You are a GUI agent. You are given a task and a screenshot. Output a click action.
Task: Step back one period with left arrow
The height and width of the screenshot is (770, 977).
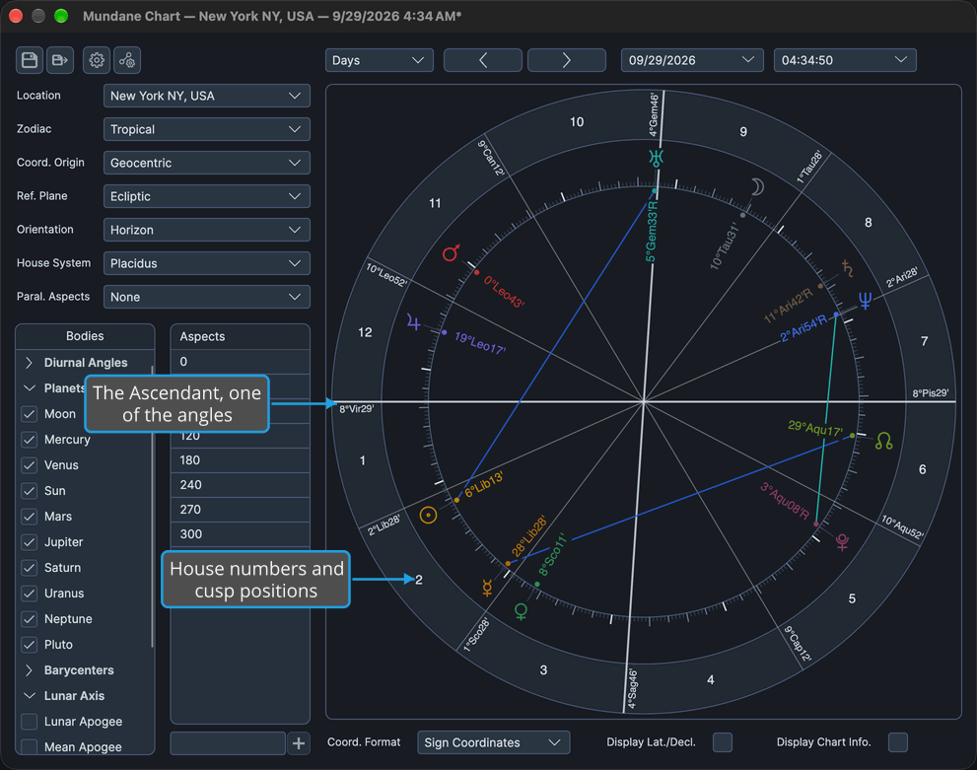tap(483, 60)
